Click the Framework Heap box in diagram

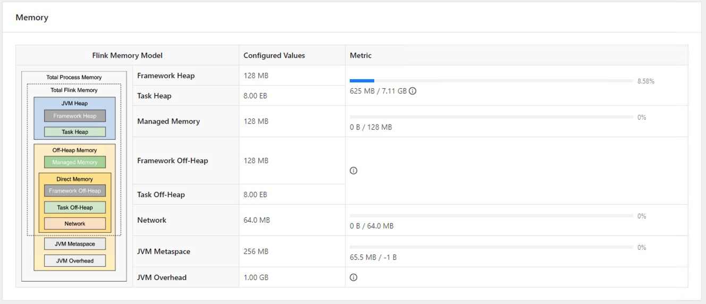coord(75,116)
